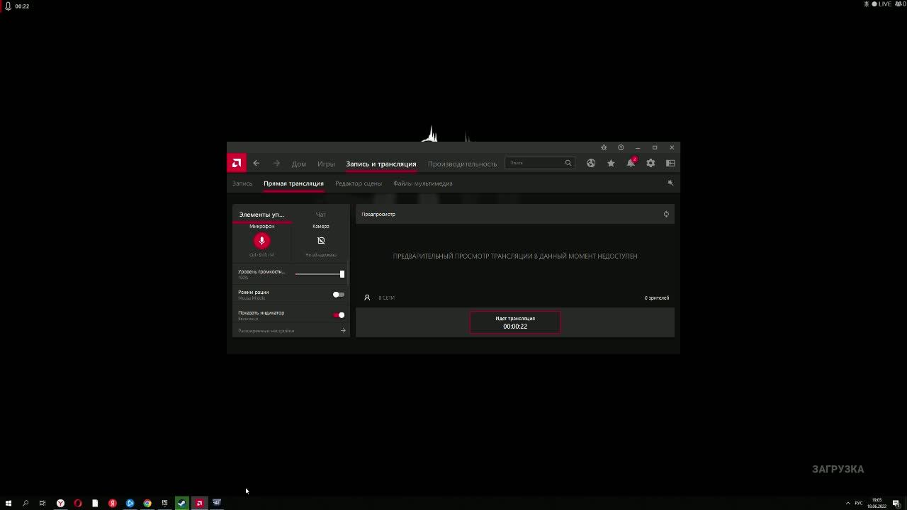Disable the Показать индикатор toggle
The image size is (907, 510).
pyautogui.click(x=339, y=315)
